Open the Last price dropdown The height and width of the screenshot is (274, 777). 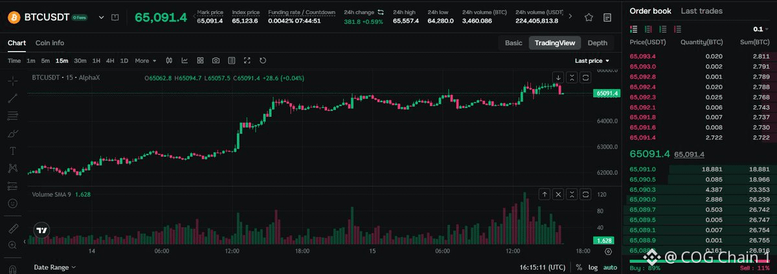(592, 61)
